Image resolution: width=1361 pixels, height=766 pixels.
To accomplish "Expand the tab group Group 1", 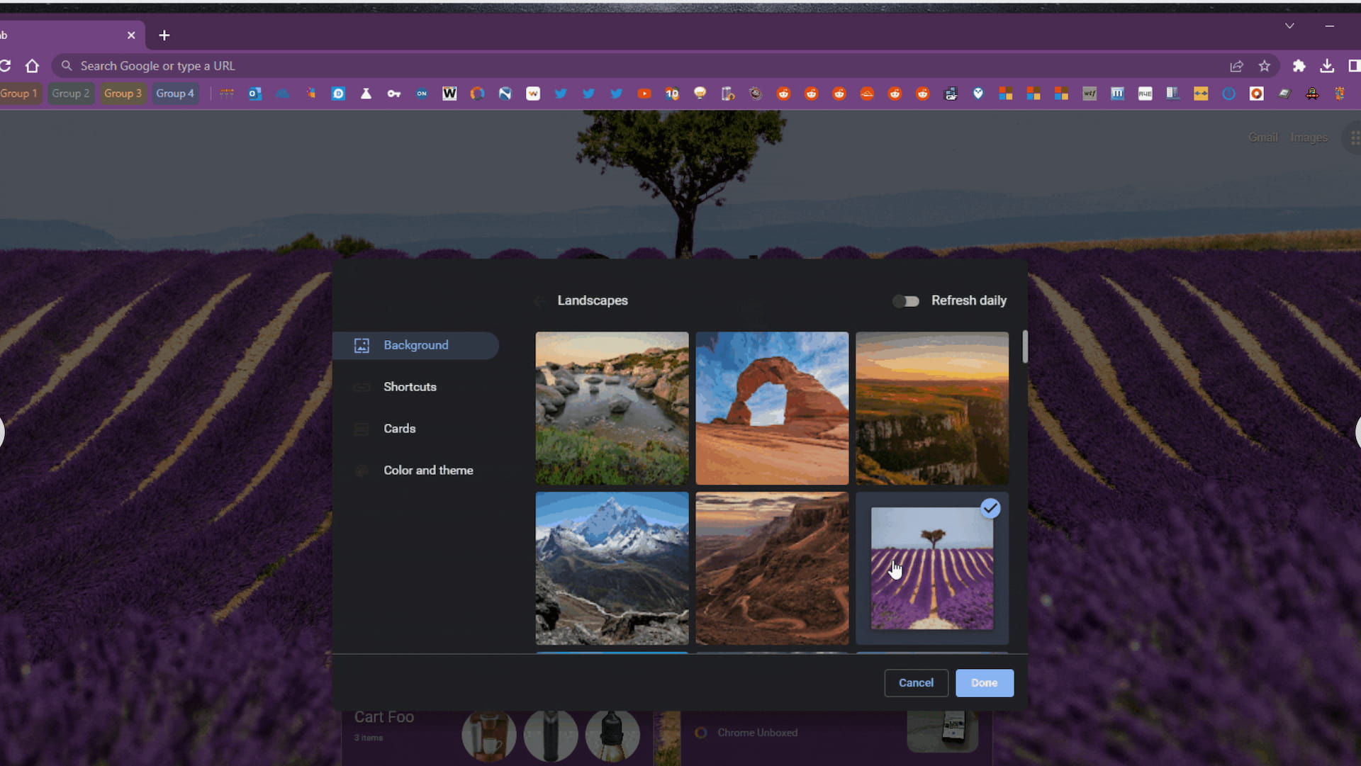I will coord(18,93).
